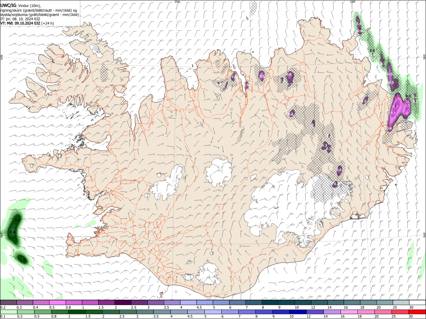The height and width of the screenshot is (319, 426).
Task: Click the 2.4 precipitation value southwest offshore
Action: [13, 232]
